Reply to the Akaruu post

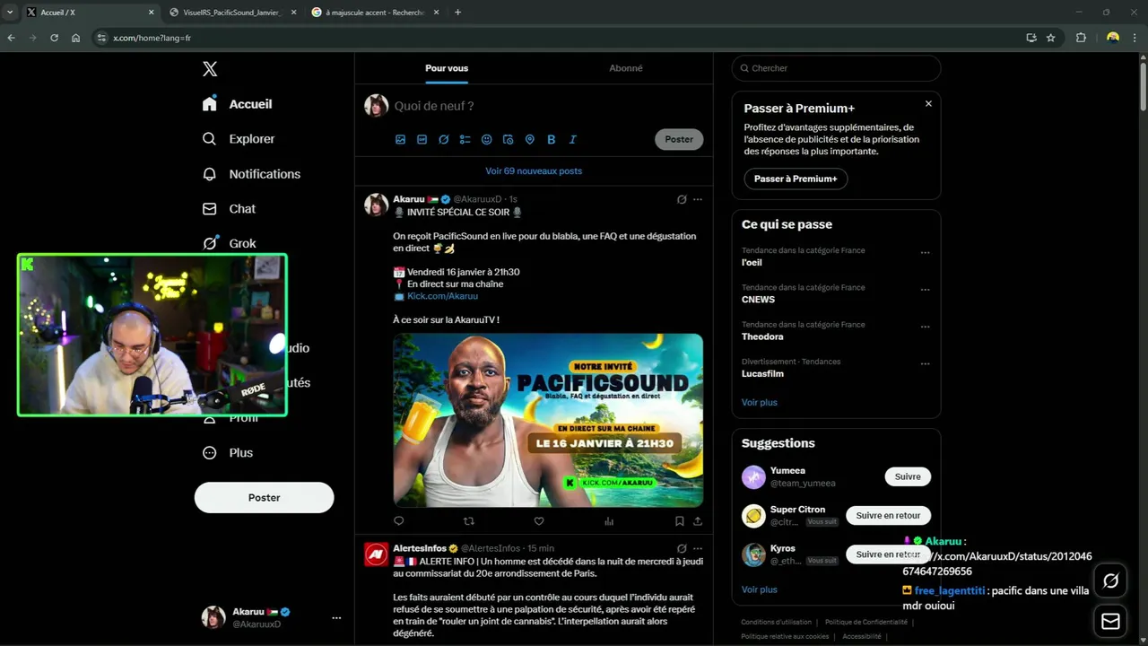(399, 521)
